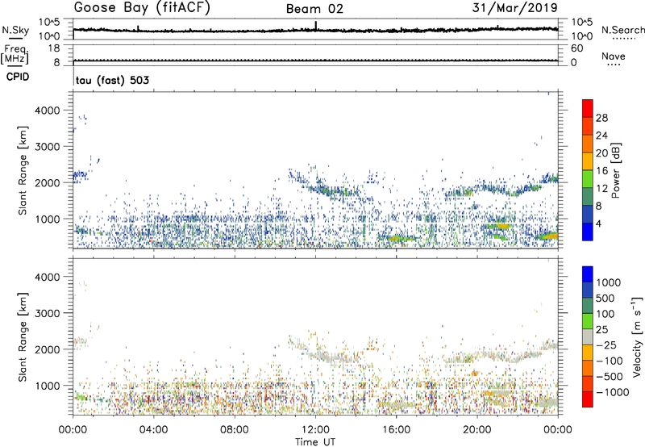Click "Slant Range [km]" label of the power panel
Screen dimensions: 645x447
click(23, 170)
